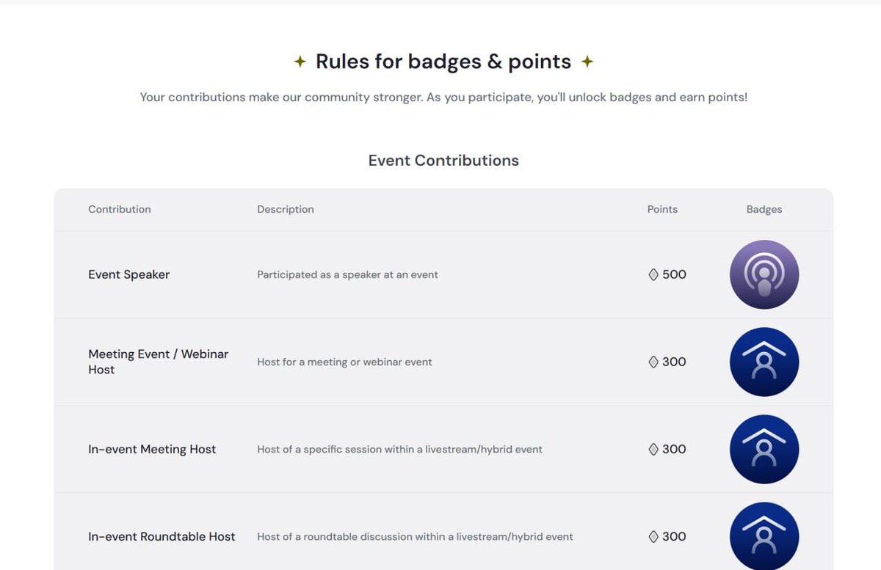Click the diamond points icon beside 500
Image resolution: width=881 pixels, height=570 pixels.
[653, 274]
